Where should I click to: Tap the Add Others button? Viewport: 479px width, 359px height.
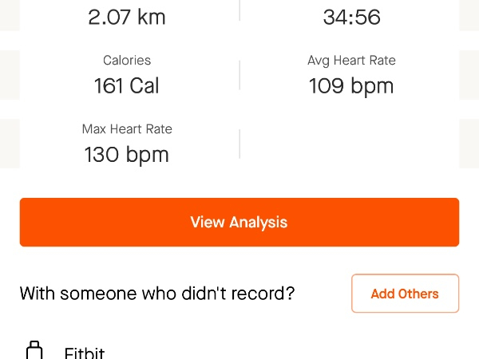click(405, 294)
